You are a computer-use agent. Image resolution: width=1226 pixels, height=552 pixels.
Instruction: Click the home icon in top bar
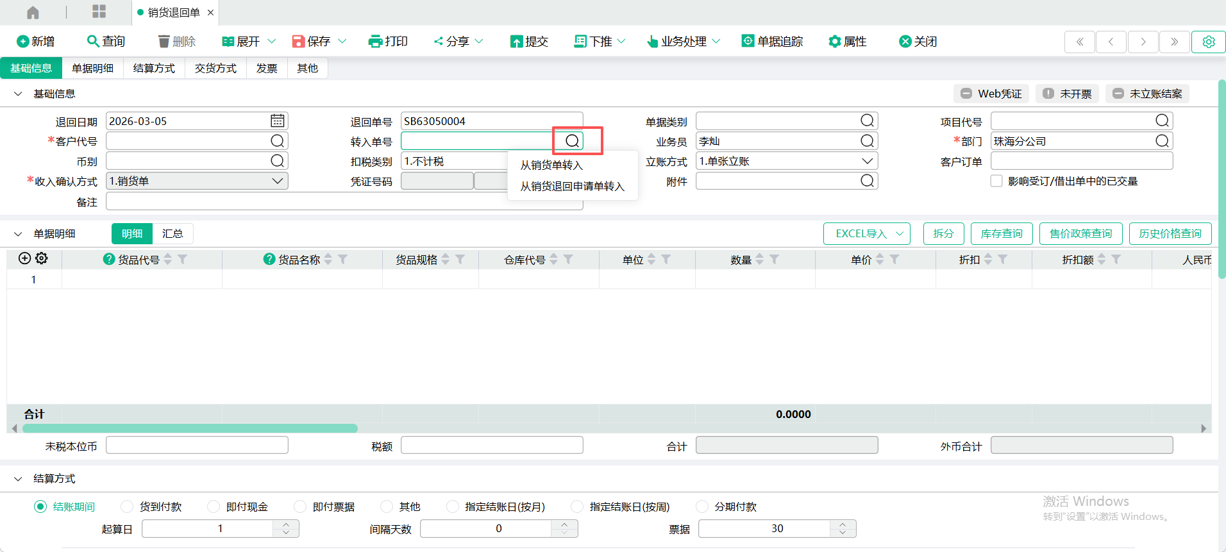33,12
